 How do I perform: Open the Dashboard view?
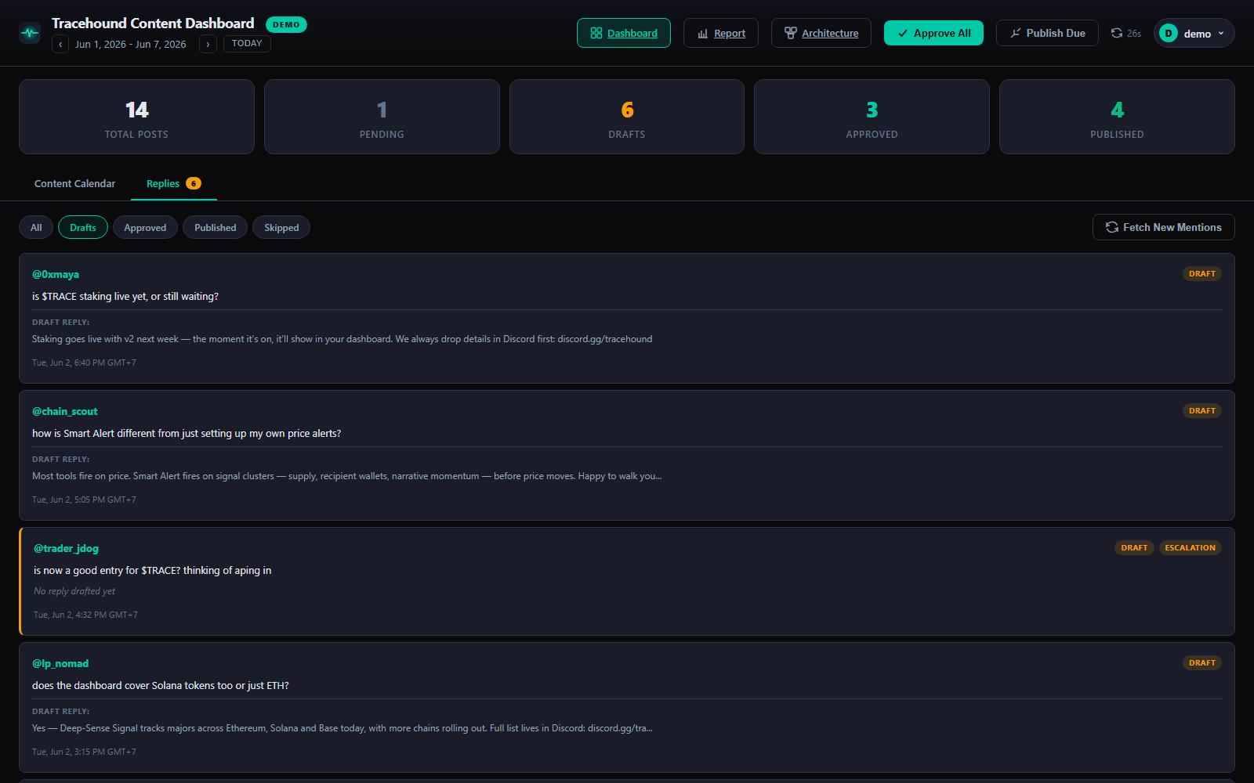624,33
